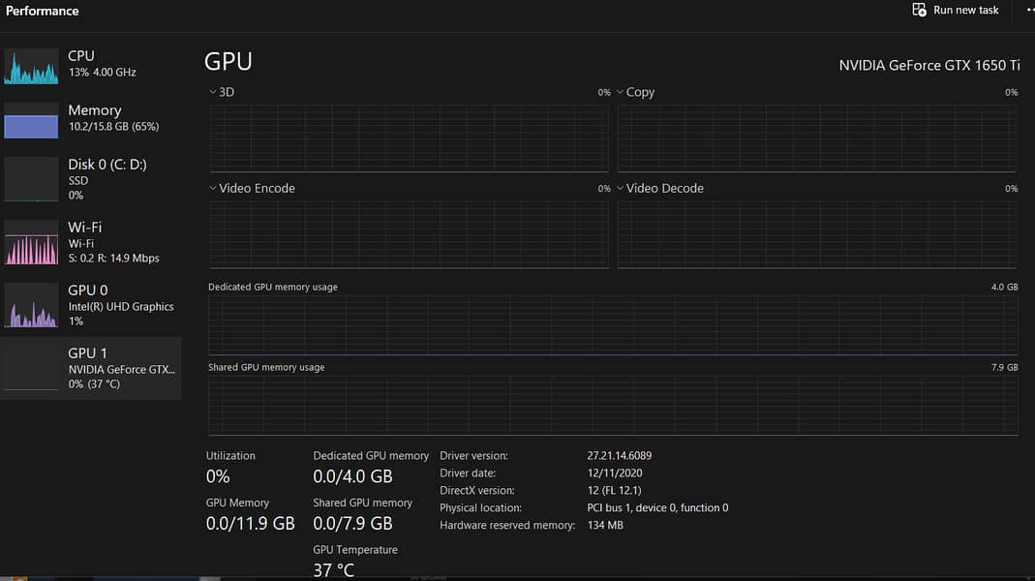Open the 3D engine dropdown chevron

click(214, 92)
